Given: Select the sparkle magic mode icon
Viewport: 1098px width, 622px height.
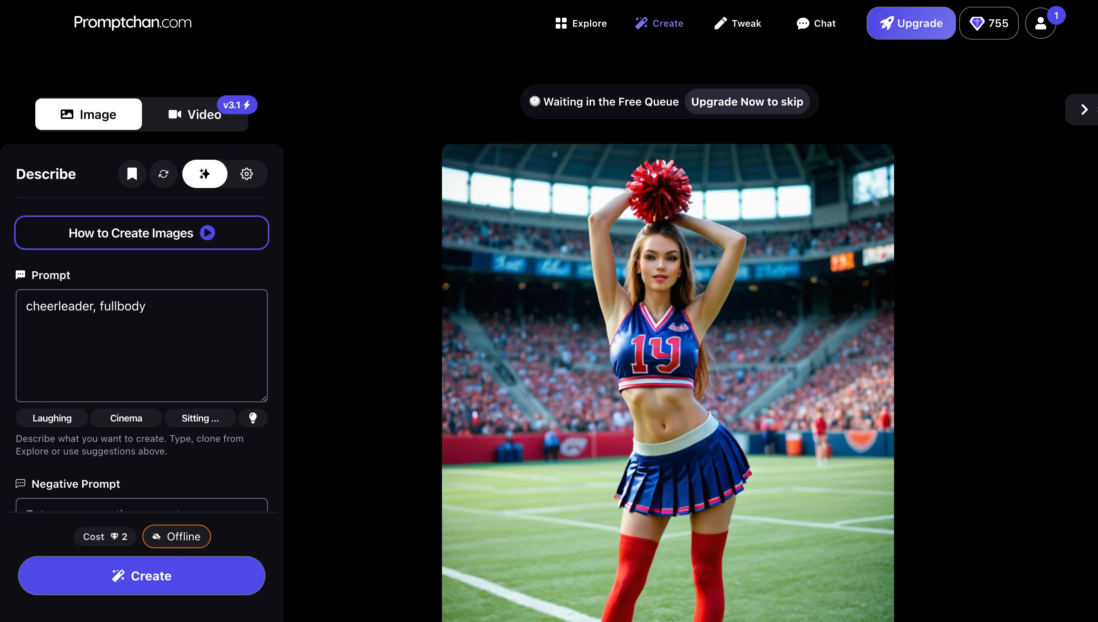Looking at the screenshot, I should 204,174.
